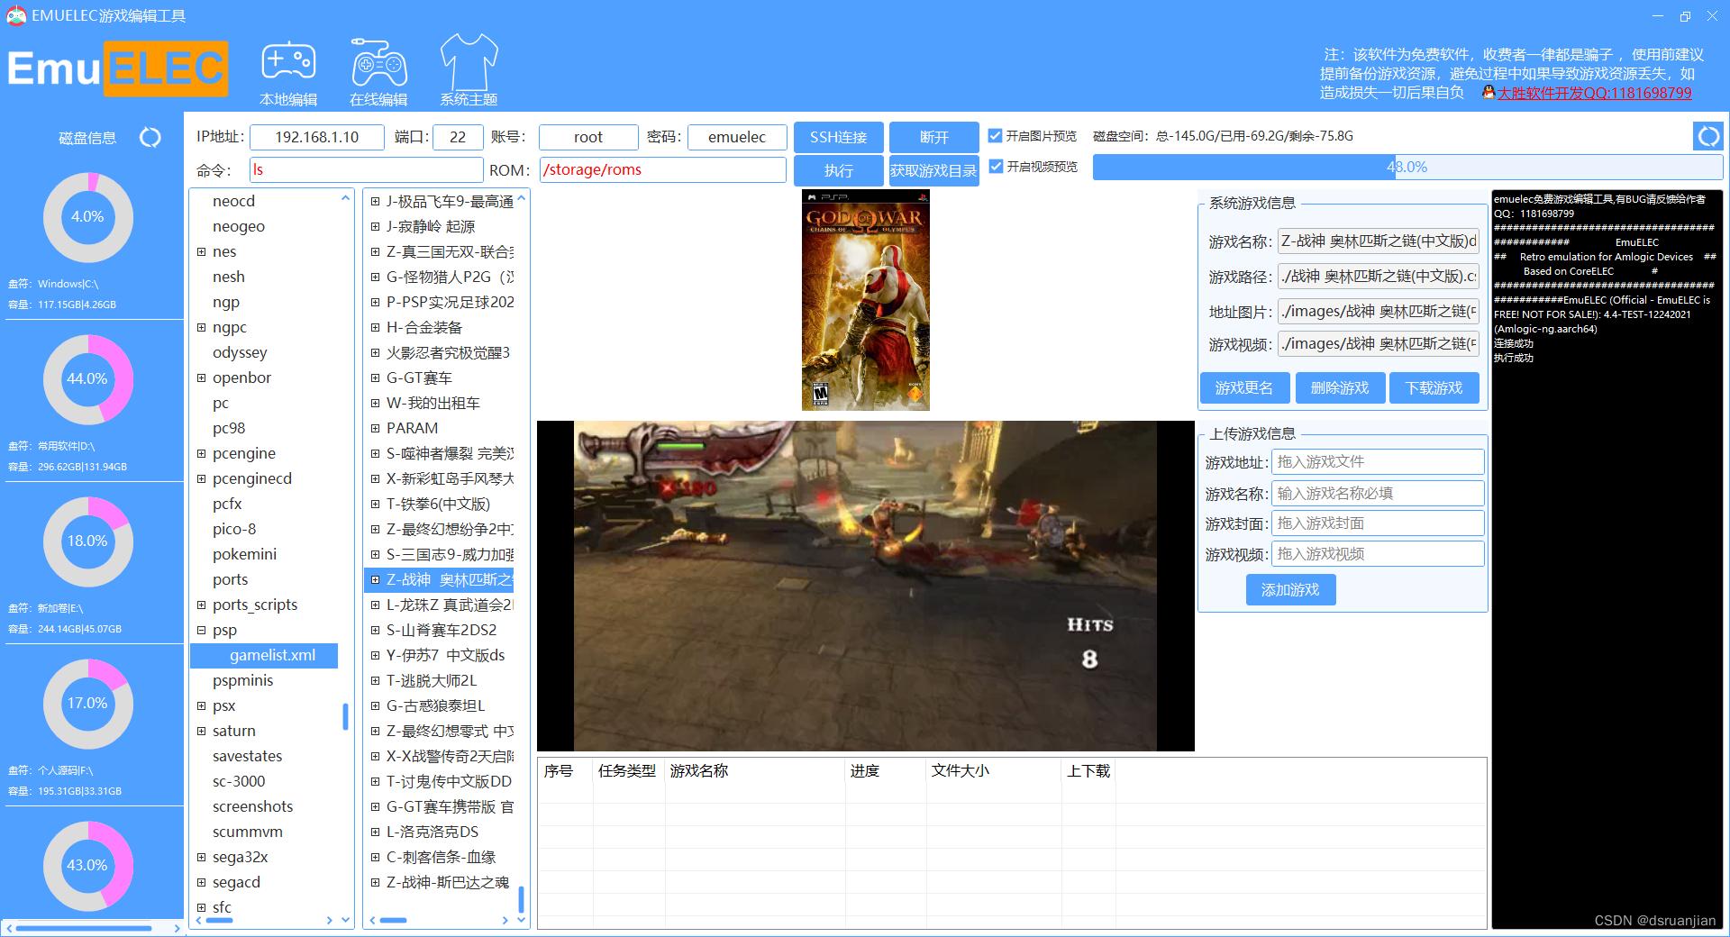Screen dimensions: 1730x937
Task: Click the blue refresh icon at top right
Action: (x=1709, y=137)
